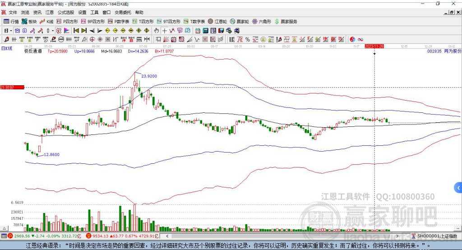Open the T四方形 time square
Image resolution: width=462 pixels, height=250 pixels.
[143, 22]
